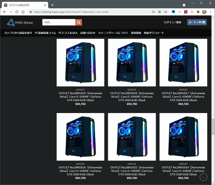Click OUTLET category label above SIRIUS25
Screen dimensions: 215x185
(x=132, y=164)
